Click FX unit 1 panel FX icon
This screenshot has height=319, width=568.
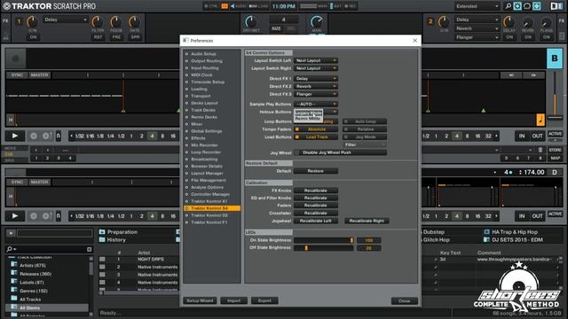pyautogui.click(x=5, y=21)
